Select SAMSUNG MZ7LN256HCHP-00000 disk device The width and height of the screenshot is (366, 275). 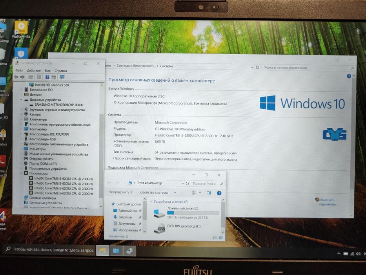click(x=59, y=104)
